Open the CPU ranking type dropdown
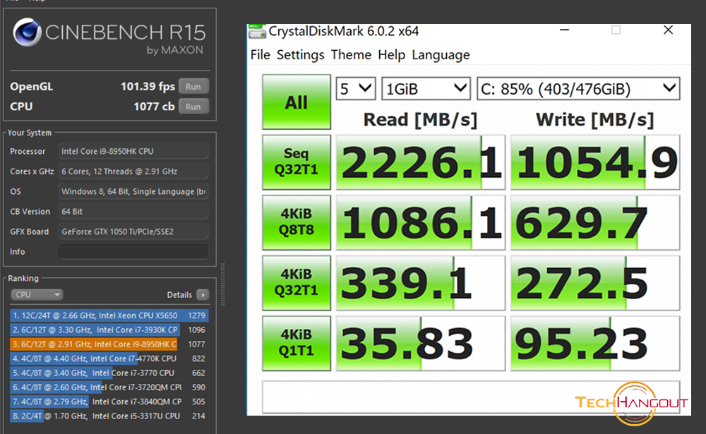 pos(37,294)
